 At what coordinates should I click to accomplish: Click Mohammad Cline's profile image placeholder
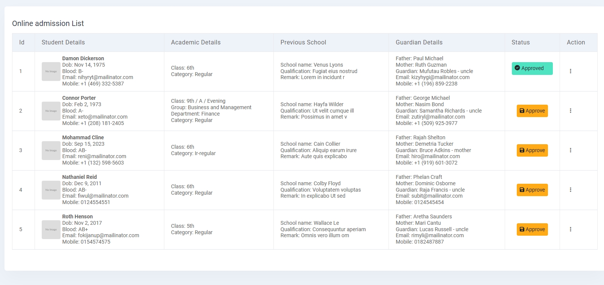[x=51, y=151]
